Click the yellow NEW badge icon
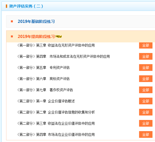The height and width of the screenshot is (142, 155). [x=59, y=37]
